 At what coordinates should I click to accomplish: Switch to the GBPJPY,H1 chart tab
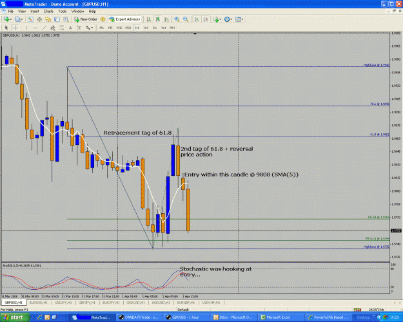click(87, 303)
